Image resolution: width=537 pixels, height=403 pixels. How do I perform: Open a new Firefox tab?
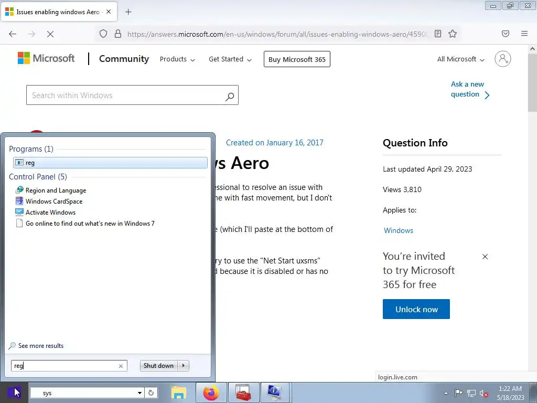point(128,12)
